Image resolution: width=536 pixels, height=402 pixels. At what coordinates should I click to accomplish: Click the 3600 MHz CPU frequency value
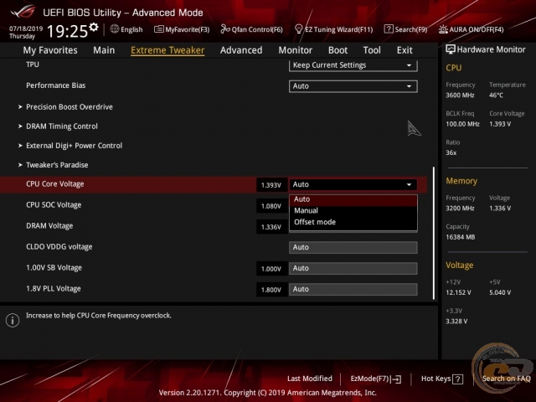pyautogui.click(x=460, y=95)
